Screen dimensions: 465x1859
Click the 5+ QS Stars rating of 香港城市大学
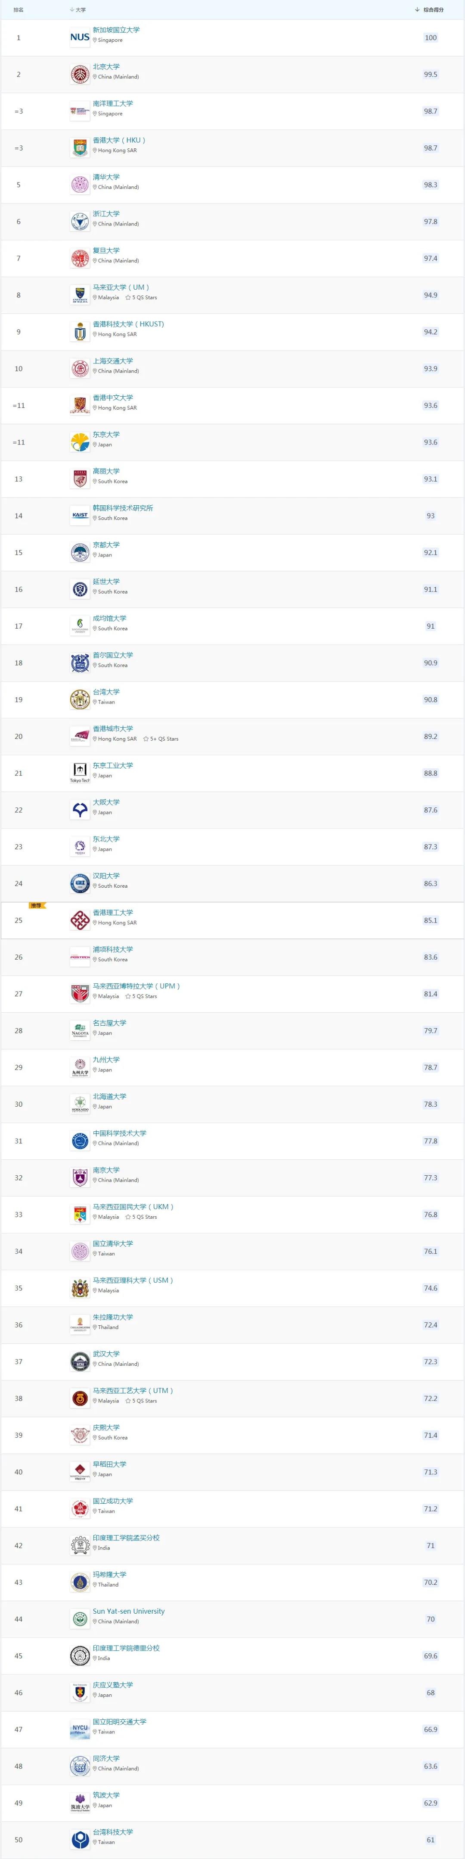161,739
